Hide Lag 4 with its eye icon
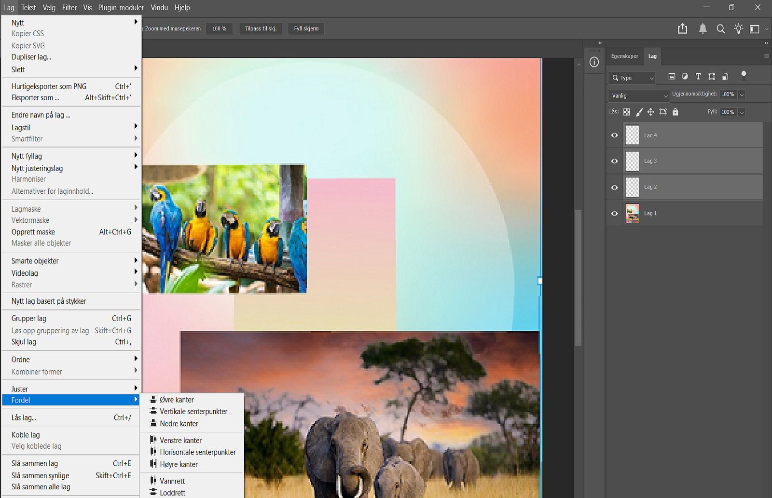This screenshot has width=772, height=498. pyautogui.click(x=615, y=135)
